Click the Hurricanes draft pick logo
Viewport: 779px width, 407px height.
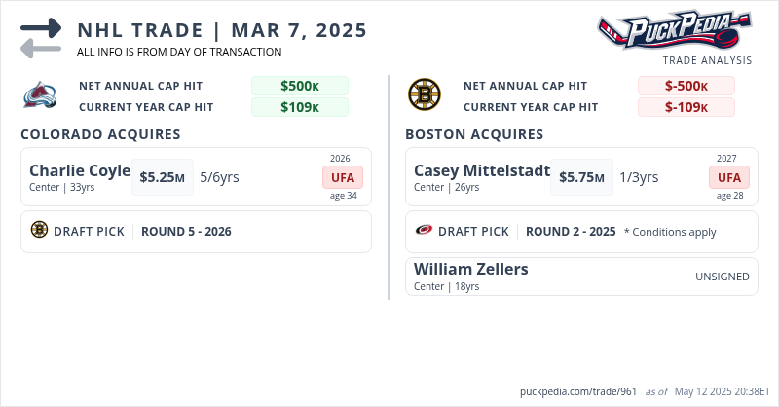tap(424, 231)
